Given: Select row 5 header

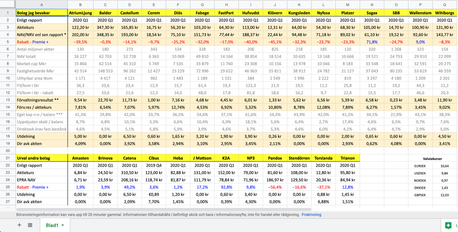Looking at the screenshot, I should pyautogui.click(x=8, y=42).
